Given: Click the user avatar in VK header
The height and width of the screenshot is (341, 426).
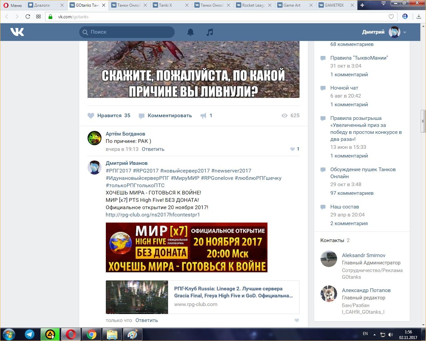Looking at the screenshot, I should pos(394,32).
